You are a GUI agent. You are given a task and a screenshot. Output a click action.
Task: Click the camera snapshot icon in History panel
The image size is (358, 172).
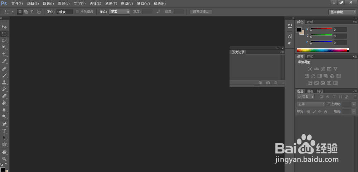coord(268,83)
